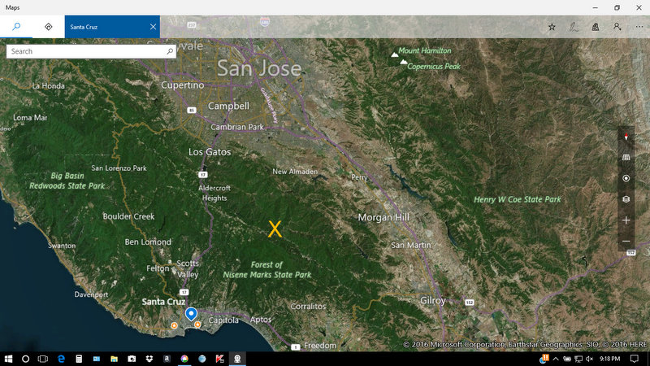650x366 pixels.
Task: Open 3D Cities icon
Action: (596, 27)
